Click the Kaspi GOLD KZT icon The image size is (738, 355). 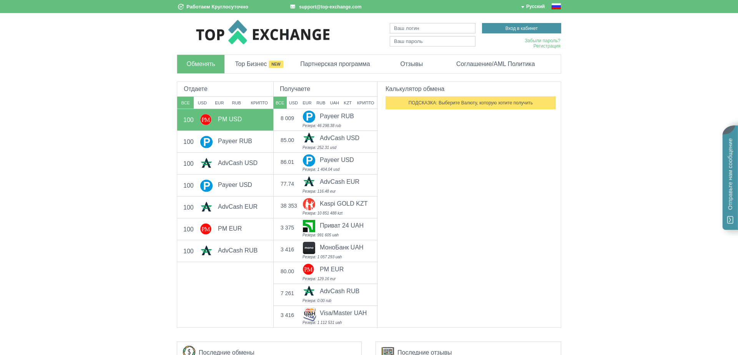point(309,204)
